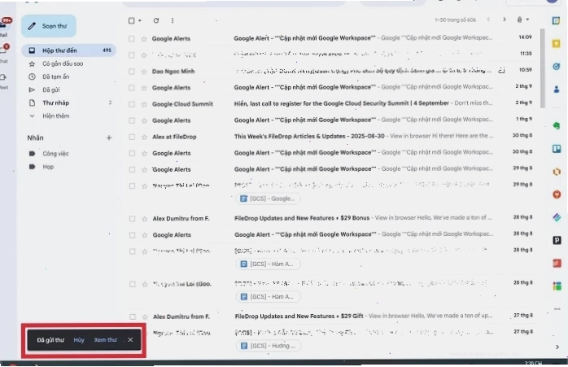Click three-dot add-ons overflow in side panel
Viewport: 568px width, 367px height.
557,309
